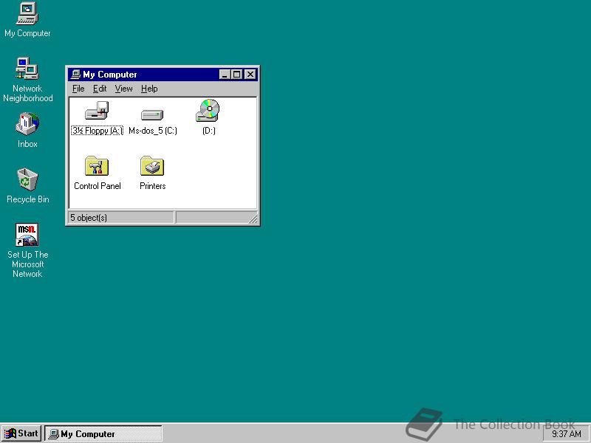The width and height of the screenshot is (591, 443).
Task: Click the 'Network Neighborhood' label text
Action: pyautogui.click(x=28, y=94)
